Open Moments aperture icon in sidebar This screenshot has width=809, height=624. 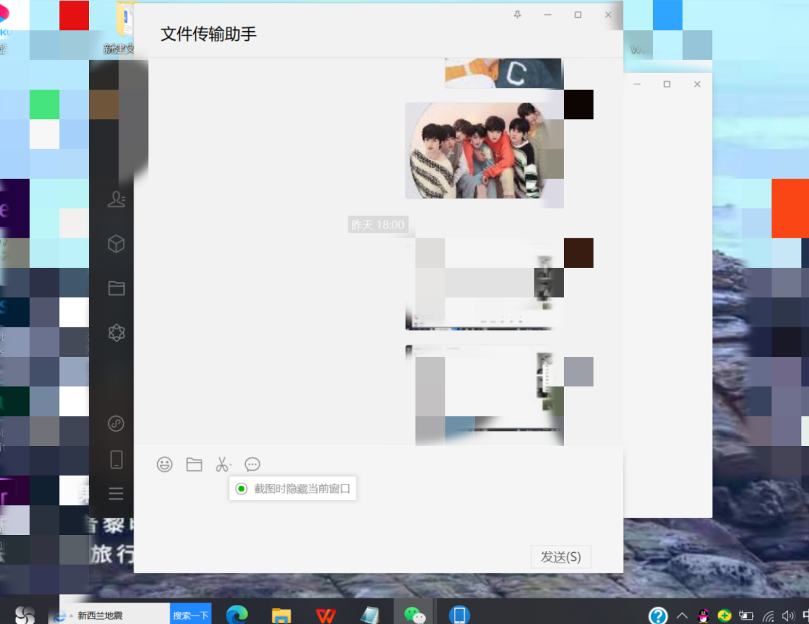(116, 333)
